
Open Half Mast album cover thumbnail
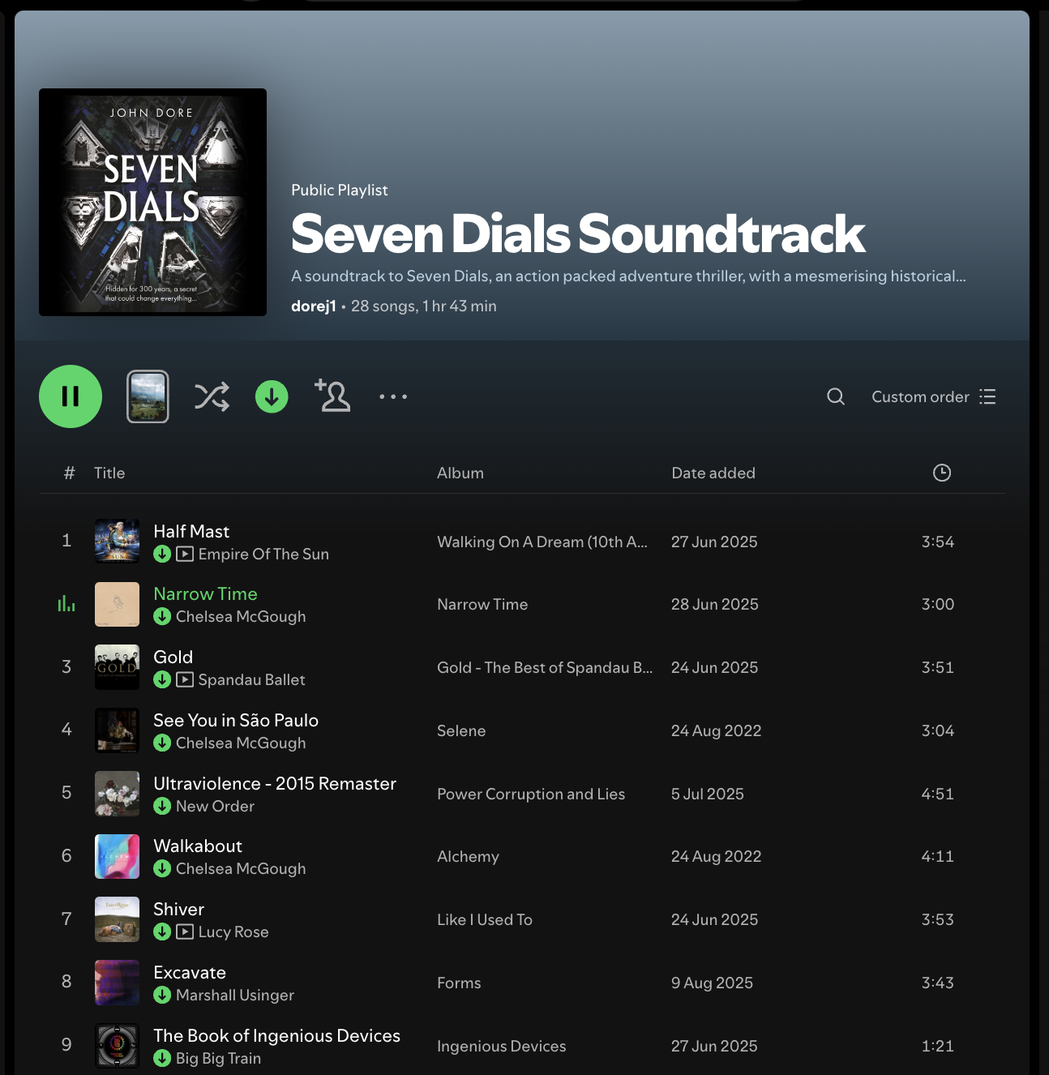coord(117,541)
